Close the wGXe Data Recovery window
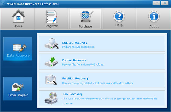This screenshot has height=112, width=171. click(165, 3)
